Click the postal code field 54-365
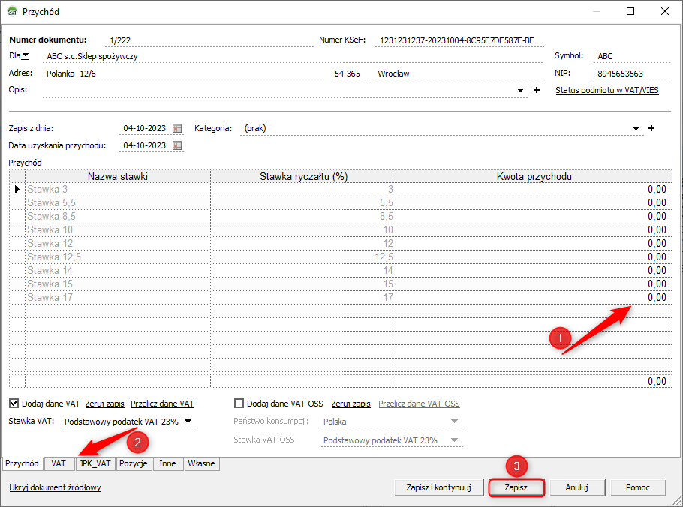 pos(348,73)
